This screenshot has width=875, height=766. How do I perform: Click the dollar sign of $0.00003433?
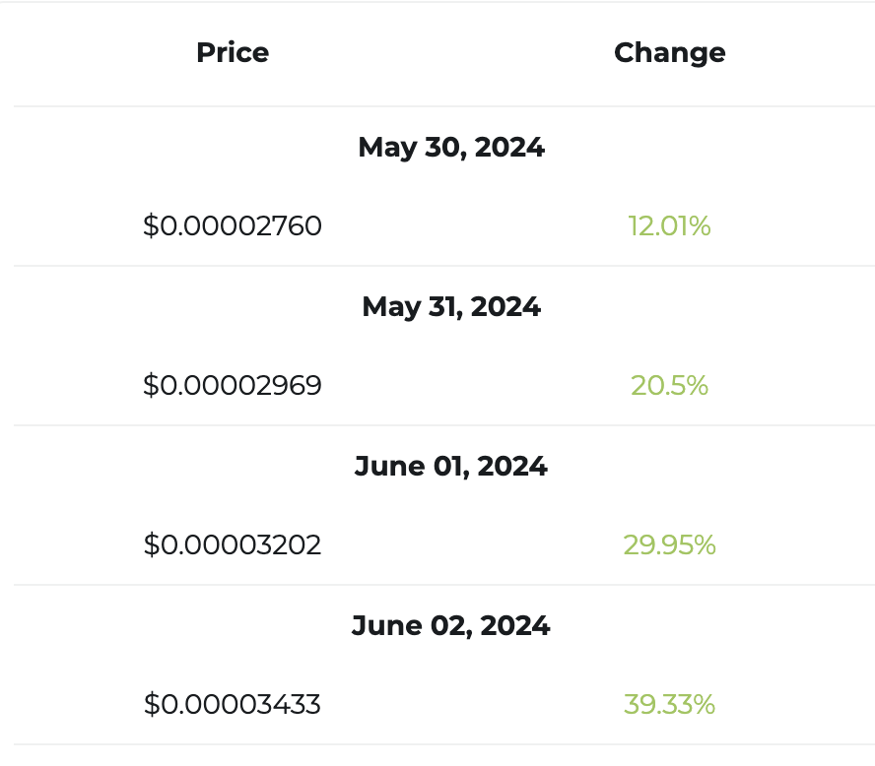(x=152, y=705)
